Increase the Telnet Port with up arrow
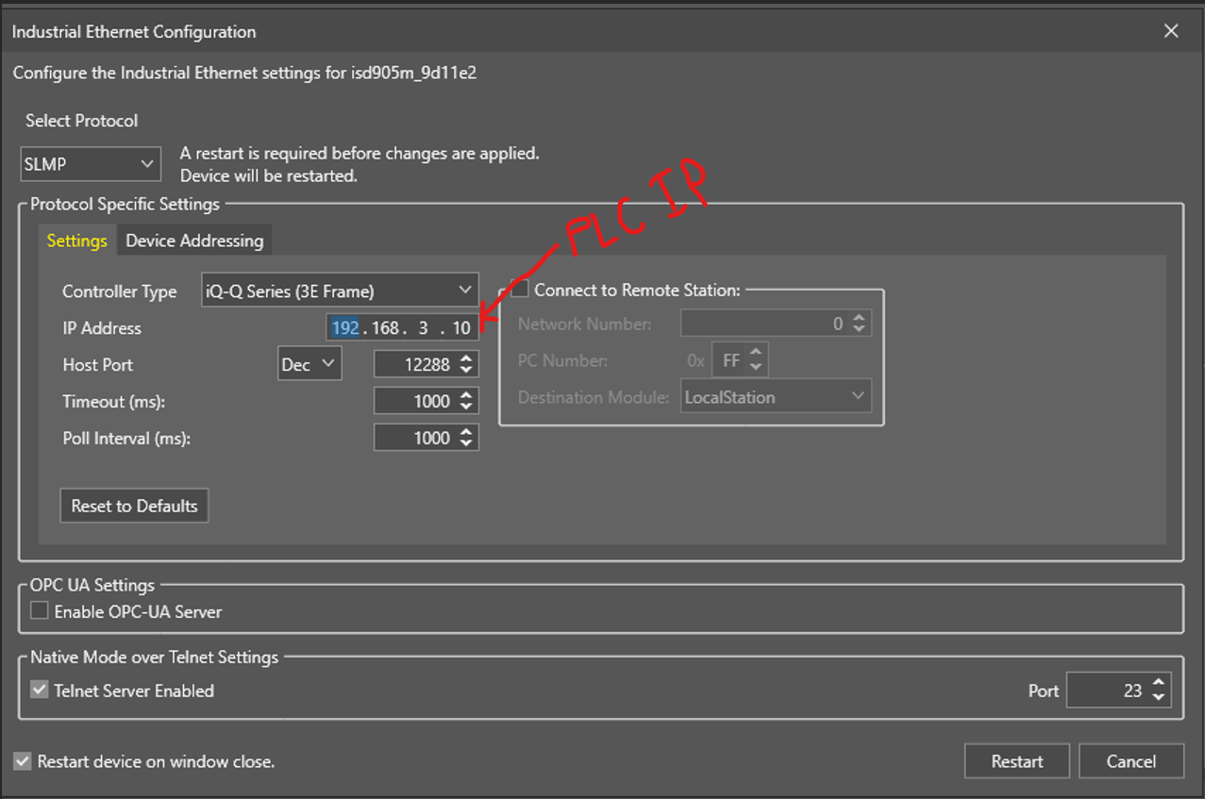1205x799 pixels. [1160, 684]
